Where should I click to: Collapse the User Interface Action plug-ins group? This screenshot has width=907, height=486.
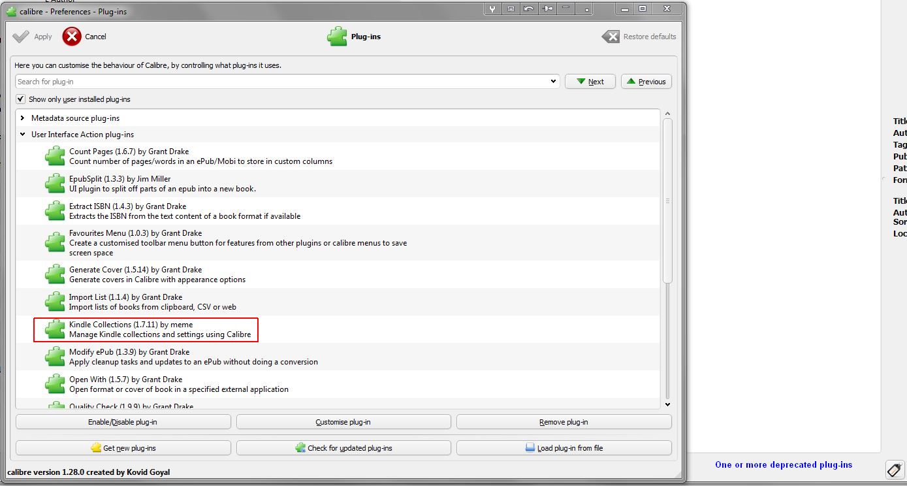click(x=23, y=135)
